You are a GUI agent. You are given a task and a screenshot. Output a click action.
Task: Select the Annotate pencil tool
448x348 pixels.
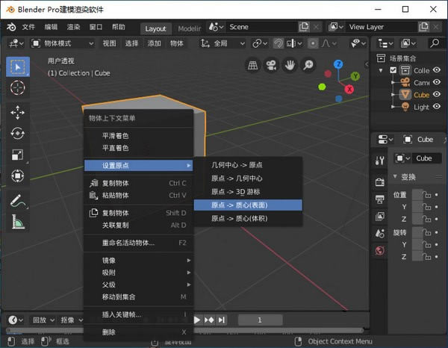pos(17,200)
